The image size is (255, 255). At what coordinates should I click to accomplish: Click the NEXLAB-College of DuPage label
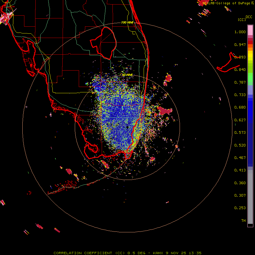pos(226,3)
